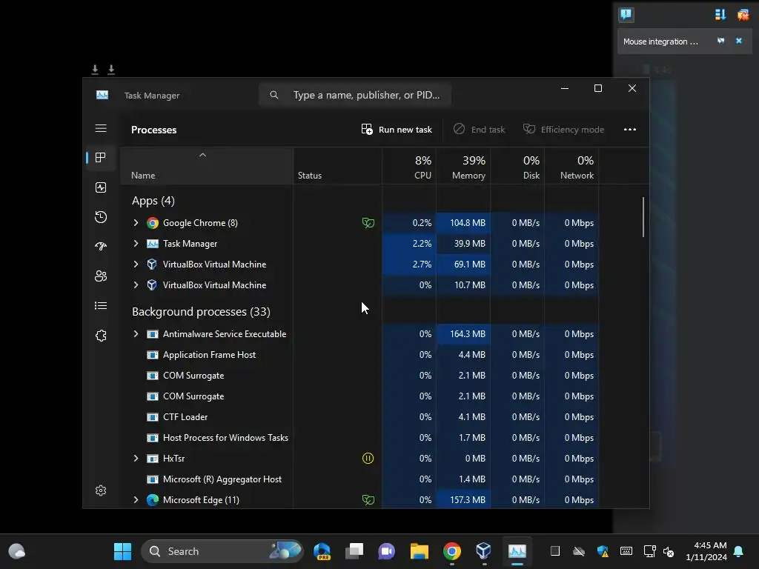
Task: Click the process list vertical scrollbar
Action: click(x=643, y=217)
